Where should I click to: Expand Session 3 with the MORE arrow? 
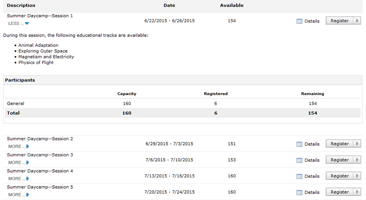(x=28, y=163)
